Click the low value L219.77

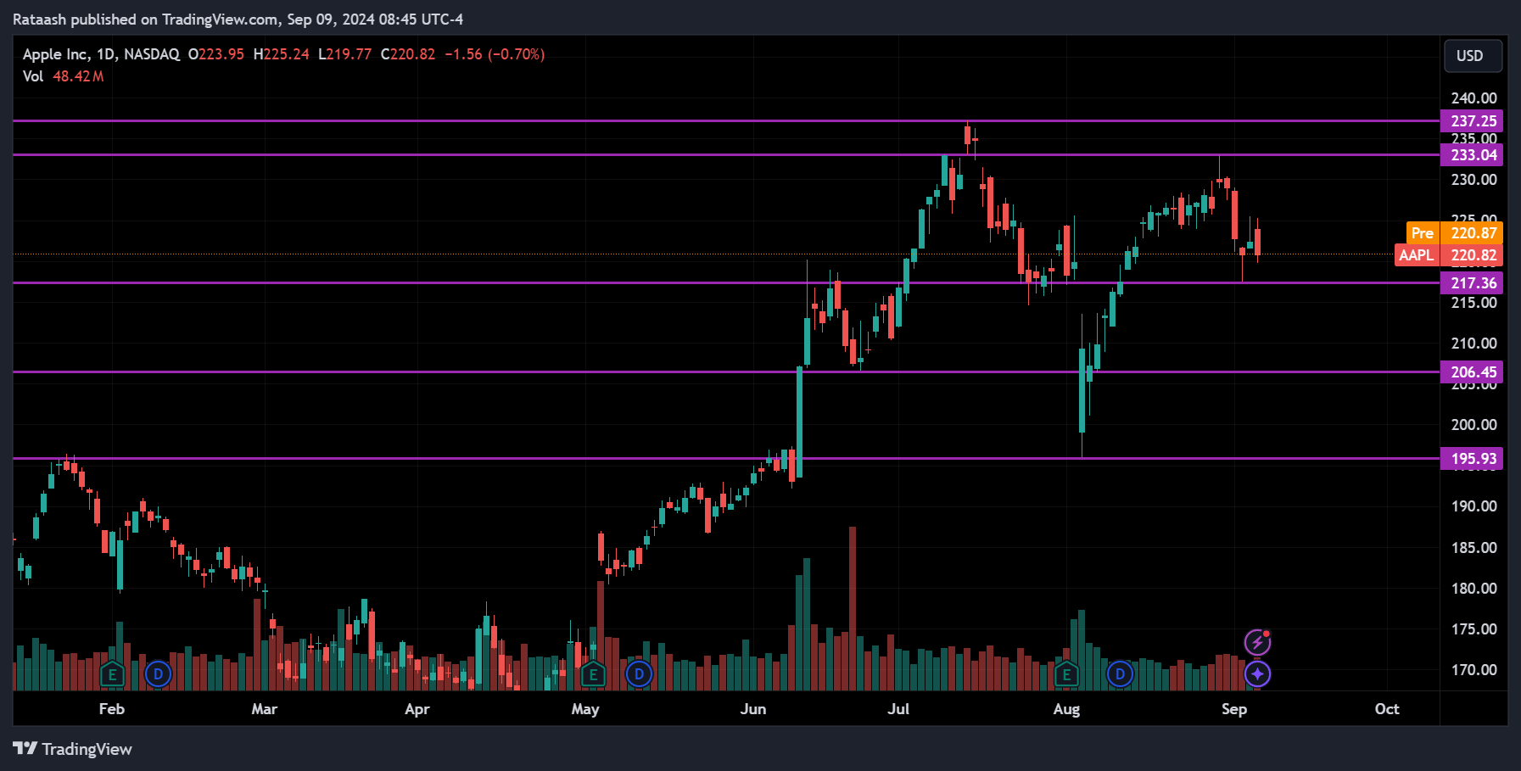click(x=345, y=54)
